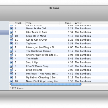Select the 'Bring It Home' title

[34, 70]
